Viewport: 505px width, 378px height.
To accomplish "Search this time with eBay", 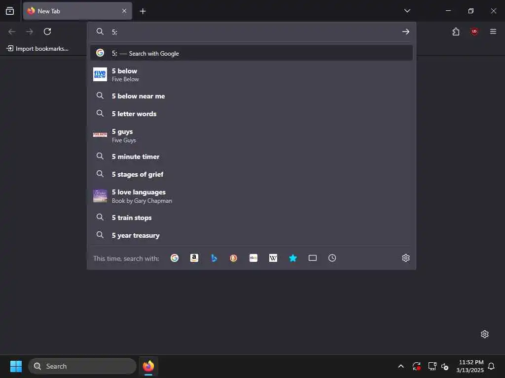I will (253, 258).
